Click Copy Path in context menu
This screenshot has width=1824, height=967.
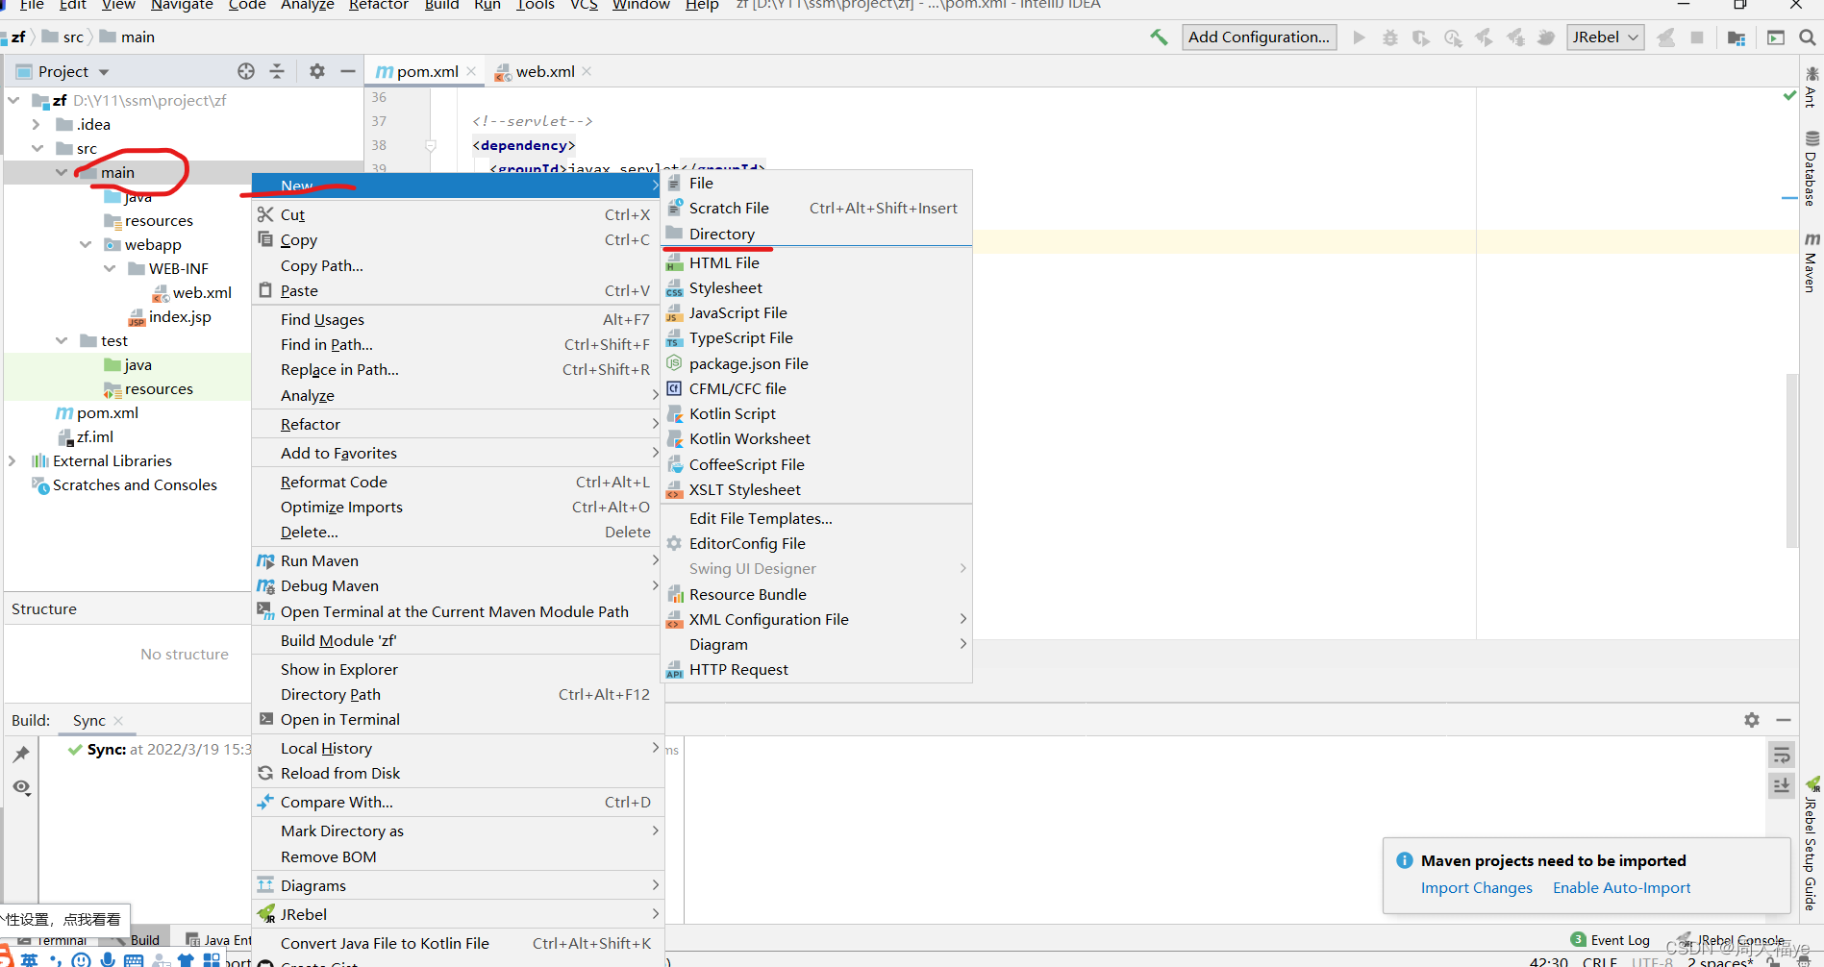458,265
